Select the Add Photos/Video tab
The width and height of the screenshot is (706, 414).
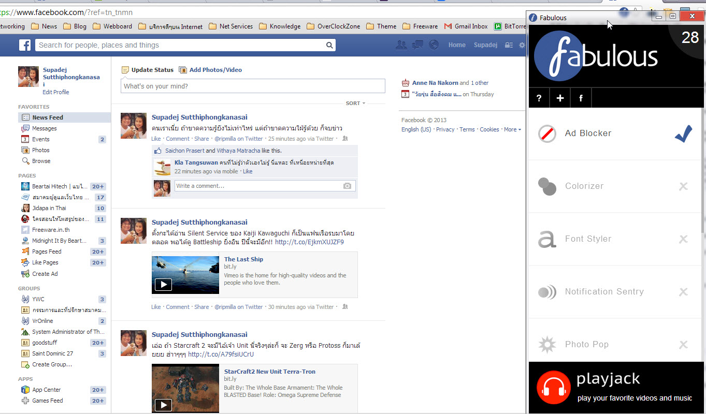pyautogui.click(x=210, y=70)
